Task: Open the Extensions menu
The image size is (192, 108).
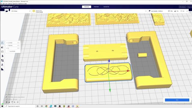Action: coord(15,4)
